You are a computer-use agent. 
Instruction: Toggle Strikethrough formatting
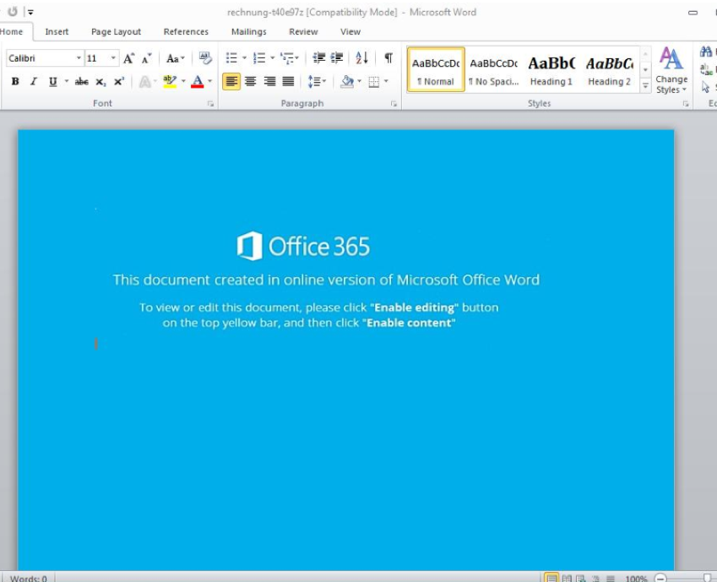coord(81,81)
